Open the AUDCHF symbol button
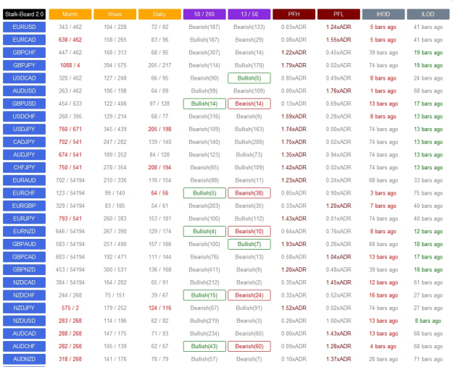Image resolution: width=453 pixels, height=367 pixels. click(x=24, y=346)
